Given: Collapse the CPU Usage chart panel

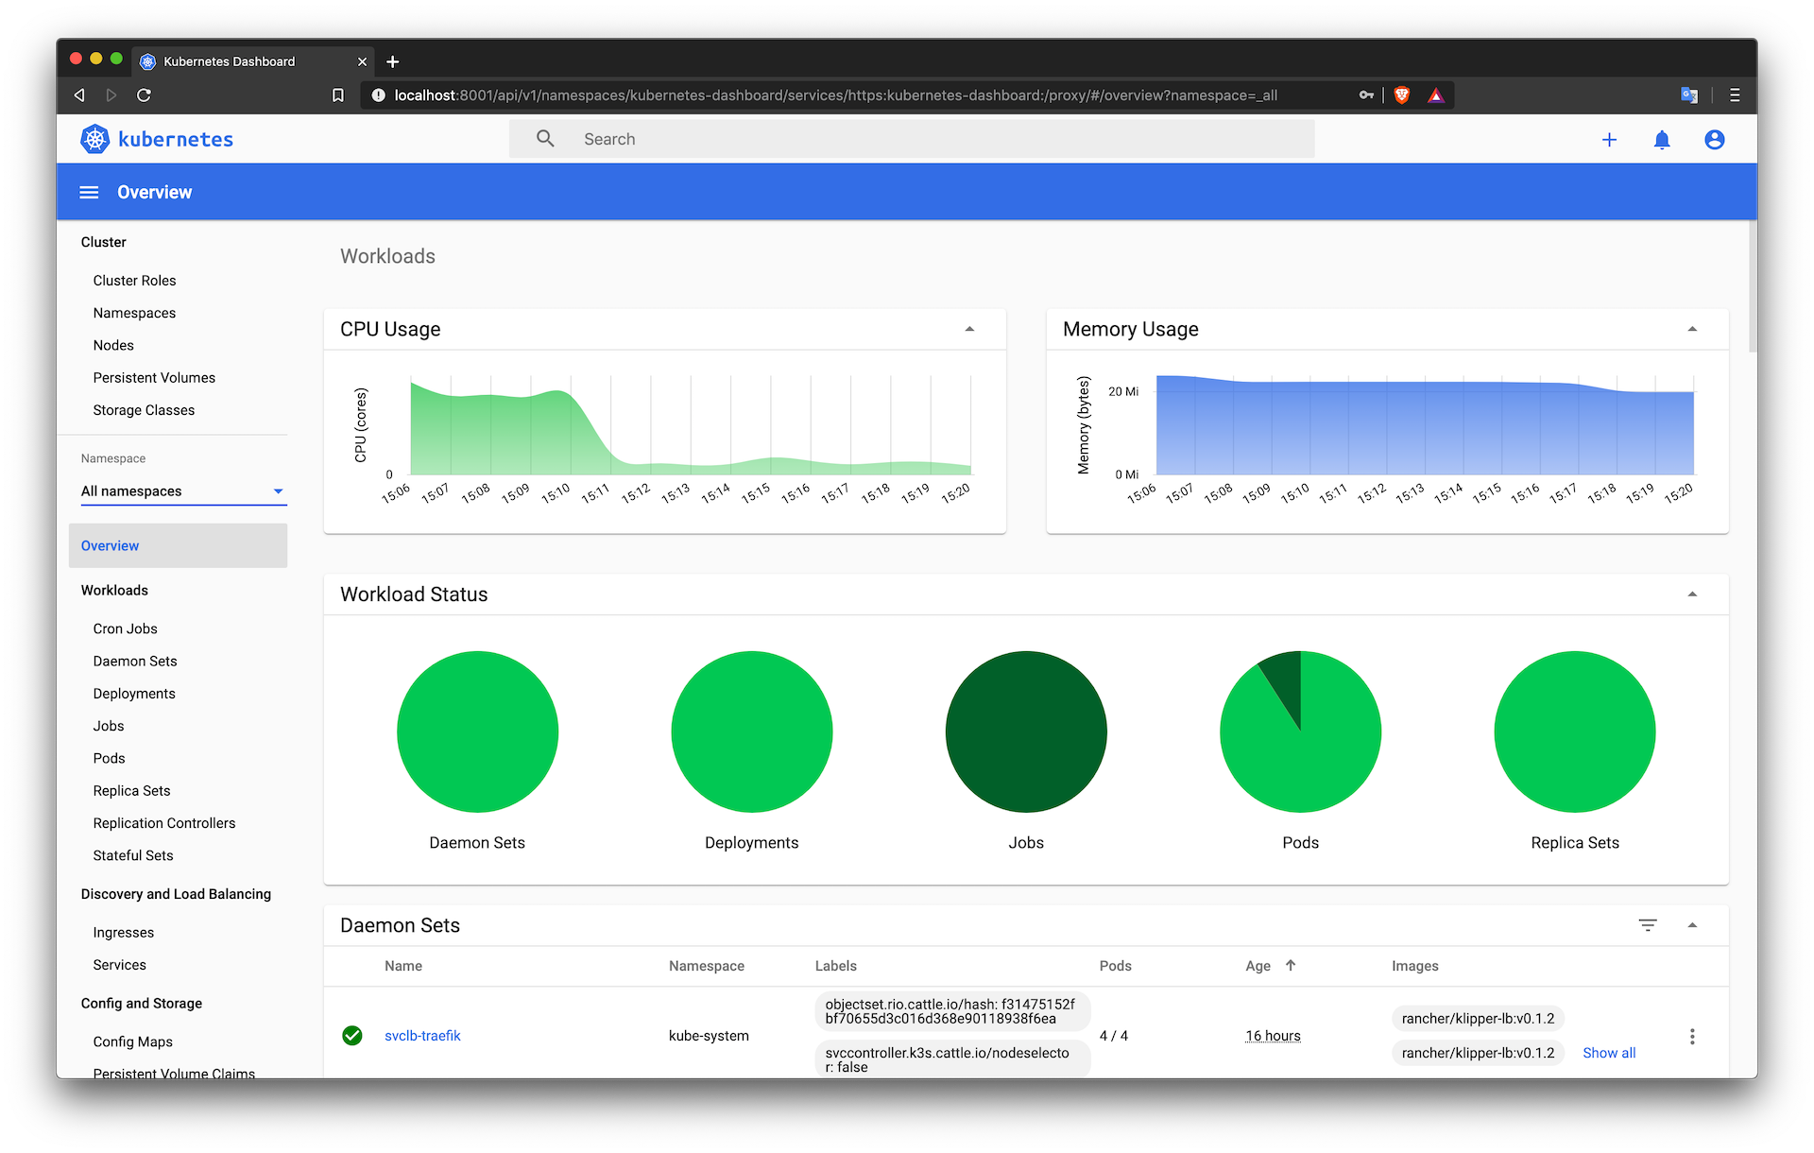Looking at the screenshot, I should pos(969,328).
